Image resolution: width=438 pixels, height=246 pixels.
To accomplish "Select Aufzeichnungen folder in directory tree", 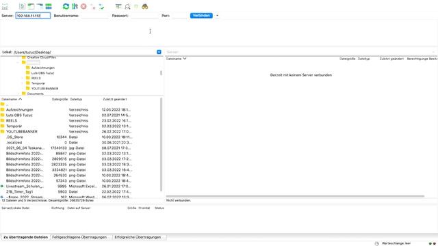I will [43, 68].
